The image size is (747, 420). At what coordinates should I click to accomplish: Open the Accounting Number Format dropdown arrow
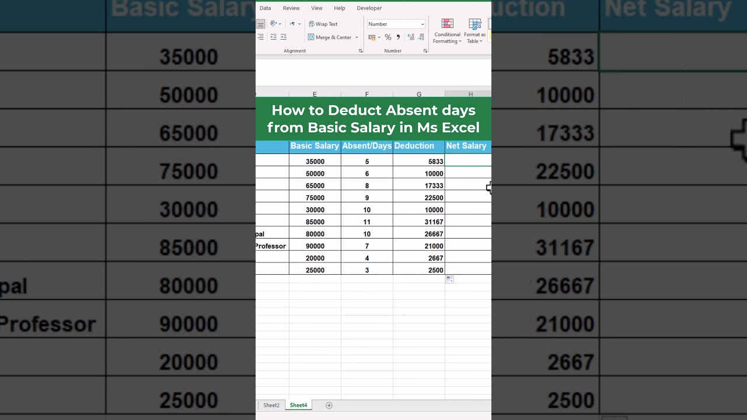point(379,37)
